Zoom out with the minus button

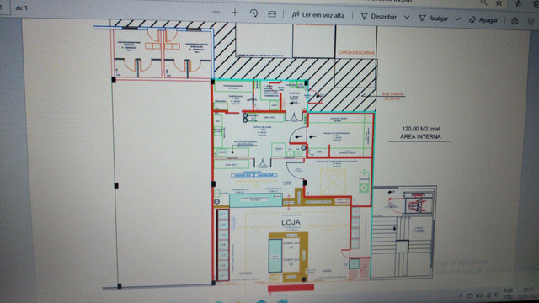tap(216, 13)
